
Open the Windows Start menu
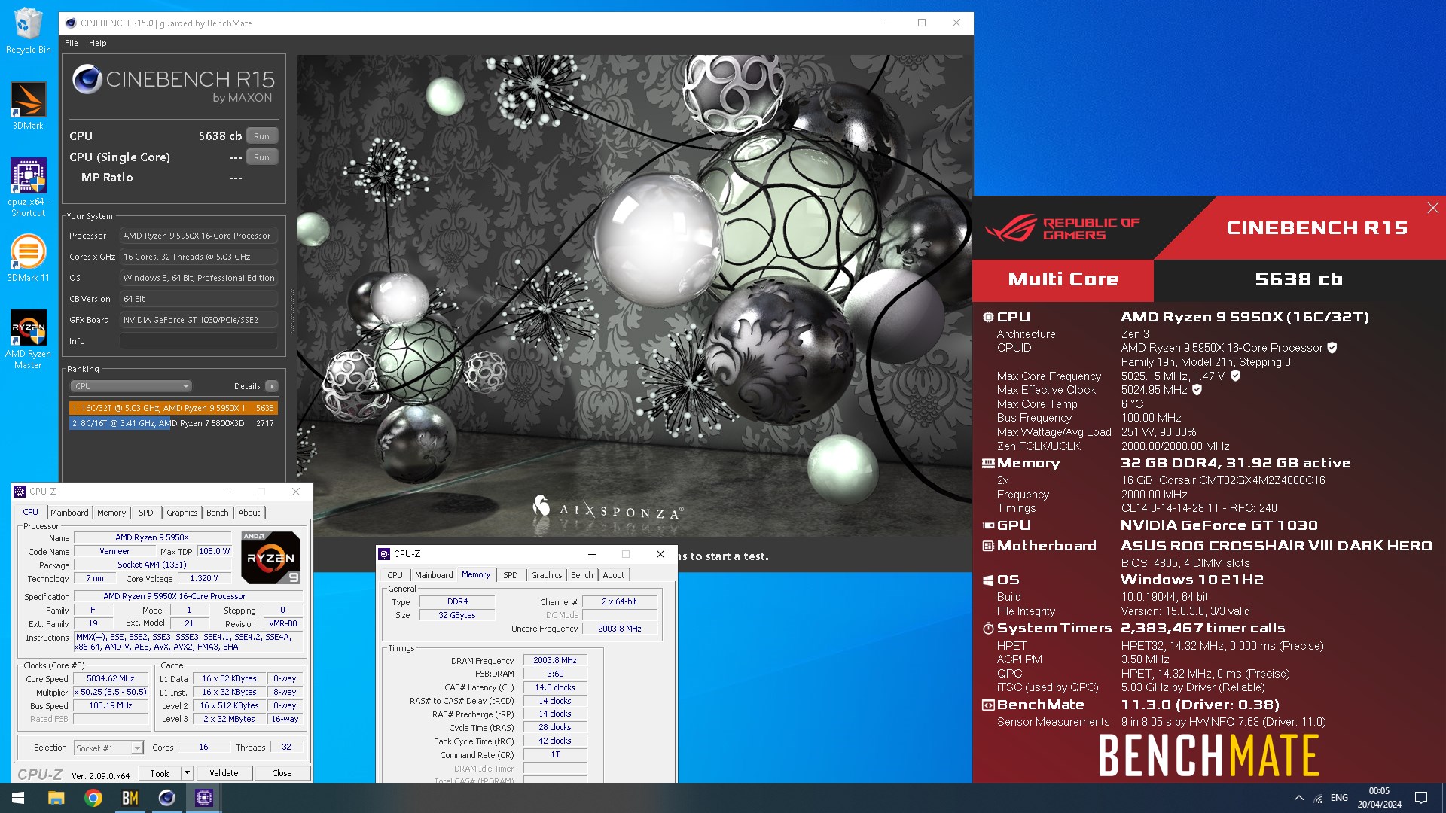18,798
